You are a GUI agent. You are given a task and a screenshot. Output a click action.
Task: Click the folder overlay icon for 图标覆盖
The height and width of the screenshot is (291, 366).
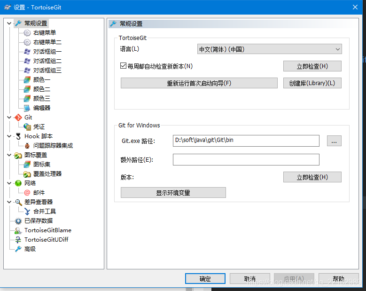pyautogui.click(x=18, y=155)
